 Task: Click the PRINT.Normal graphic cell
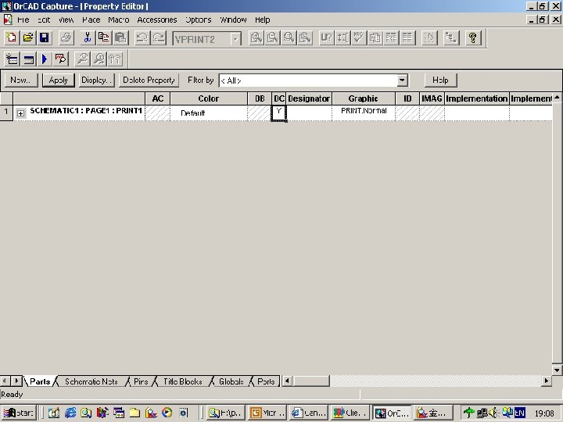click(x=364, y=113)
